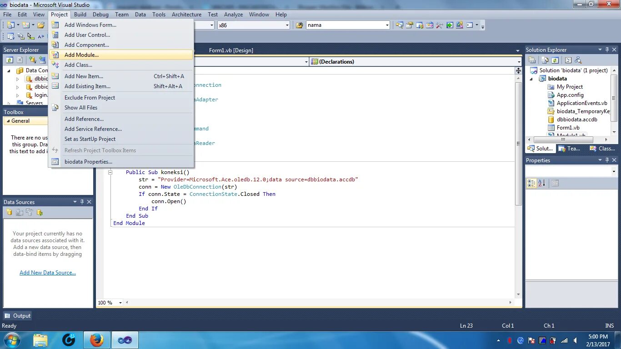This screenshot has height=349, width=621.
Task: Choose Add Windows Form from the Project menu
Action: [x=121, y=25]
